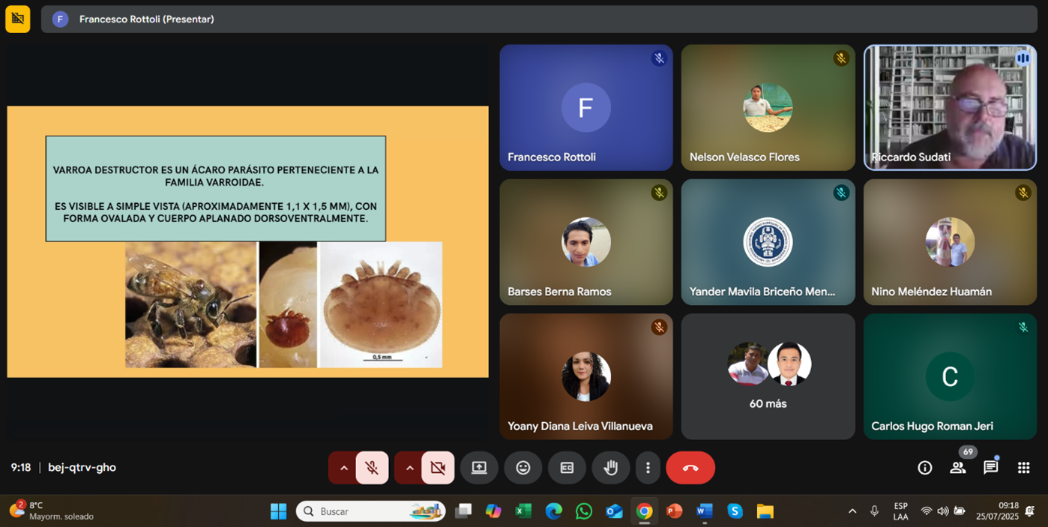This screenshot has width=1048, height=527.
Task: Show hidden system tray icons chevron
Action: pos(852,511)
